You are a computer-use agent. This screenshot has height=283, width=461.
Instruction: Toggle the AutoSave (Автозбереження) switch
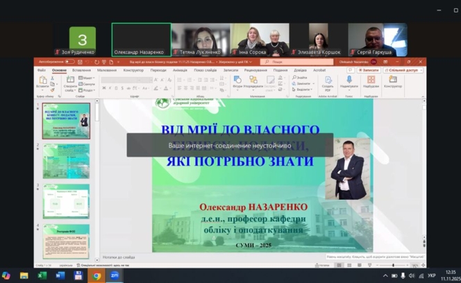(x=69, y=62)
